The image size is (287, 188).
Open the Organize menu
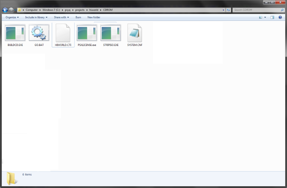(12, 17)
